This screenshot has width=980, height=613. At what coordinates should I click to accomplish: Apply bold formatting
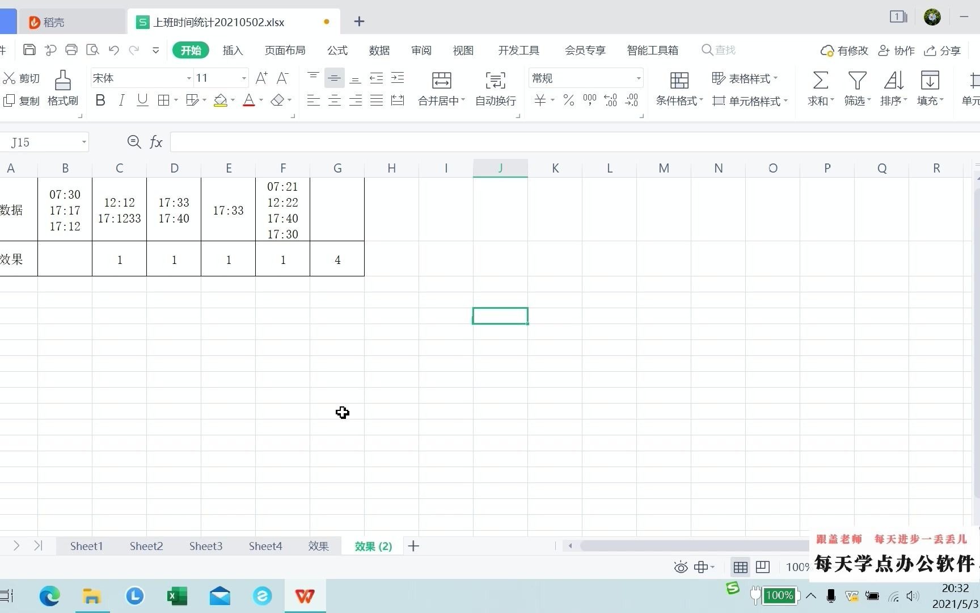[x=100, y=100]
